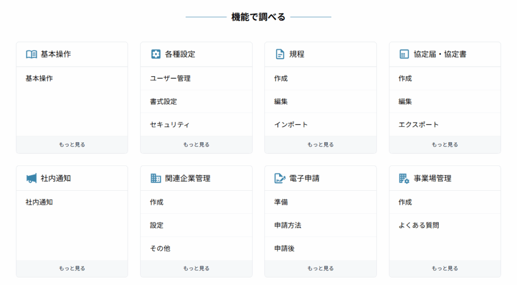Click the building-with-gear icon beside 事業場管理
This screenshot has height=285, width=517.
(404, 178)
